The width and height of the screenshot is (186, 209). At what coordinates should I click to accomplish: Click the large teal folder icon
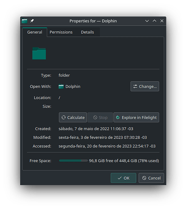39,54
